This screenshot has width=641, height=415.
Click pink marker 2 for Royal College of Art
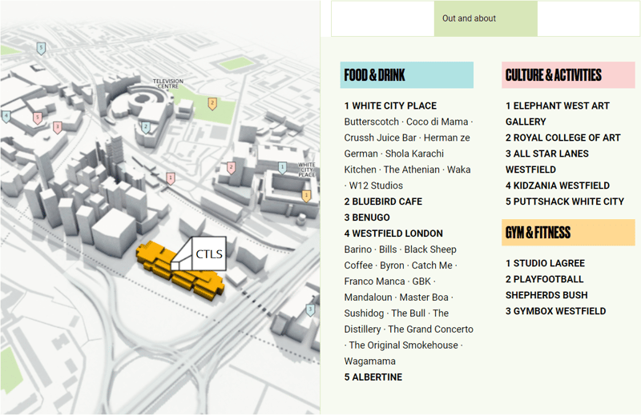[x=231, y=167]
